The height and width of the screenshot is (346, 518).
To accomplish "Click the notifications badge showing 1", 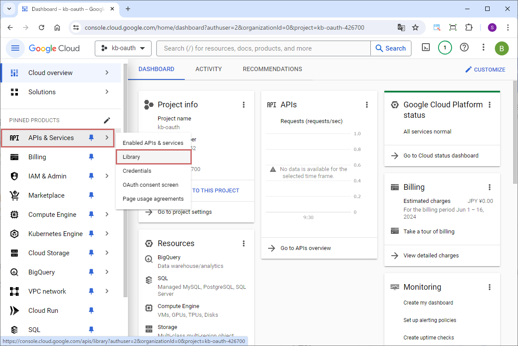I will (445, 48).
